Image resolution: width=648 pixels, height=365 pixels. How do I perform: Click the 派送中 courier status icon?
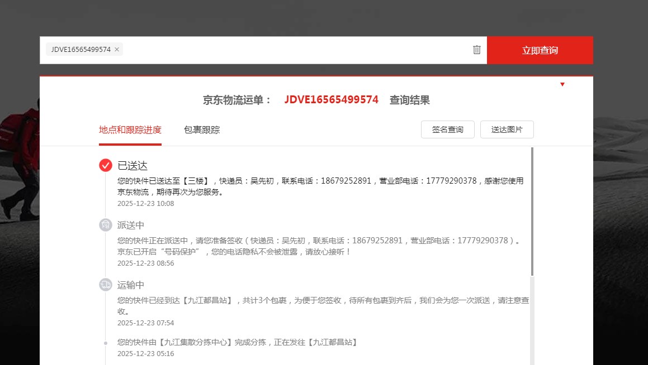pyautogui.click(x=106, y=225)
